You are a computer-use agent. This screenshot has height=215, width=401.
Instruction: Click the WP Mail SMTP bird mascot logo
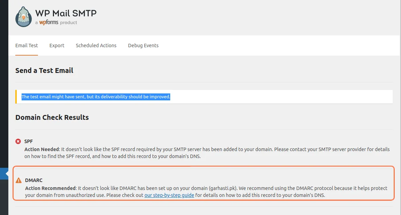23,16
